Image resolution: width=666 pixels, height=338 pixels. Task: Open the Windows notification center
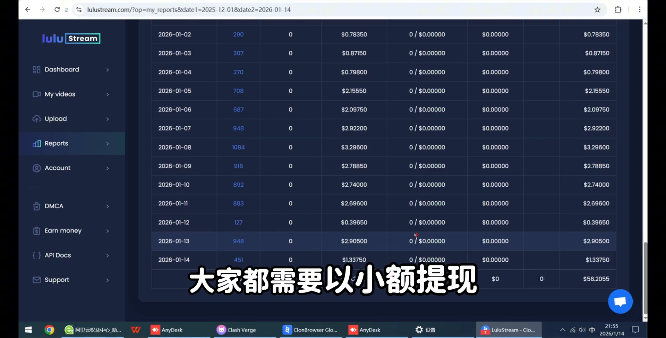635,330
